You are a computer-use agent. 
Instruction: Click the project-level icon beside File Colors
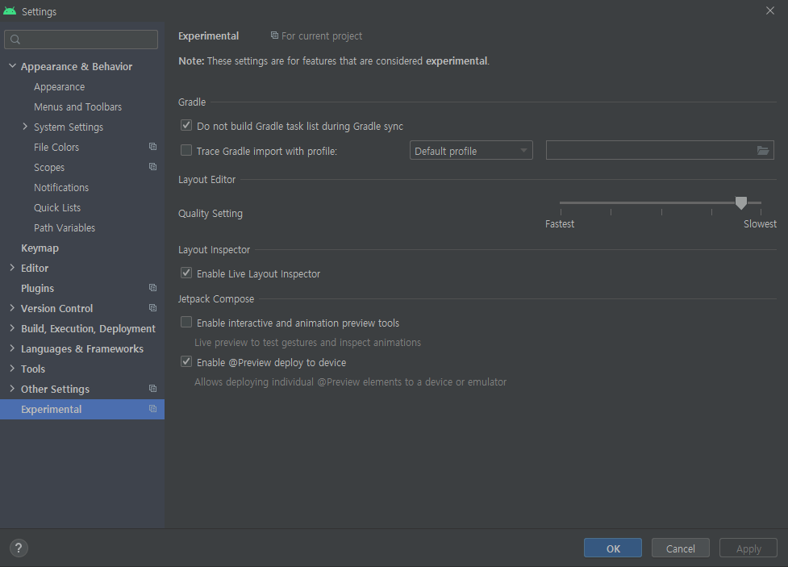pyautogui.click(x=152, y=147)
